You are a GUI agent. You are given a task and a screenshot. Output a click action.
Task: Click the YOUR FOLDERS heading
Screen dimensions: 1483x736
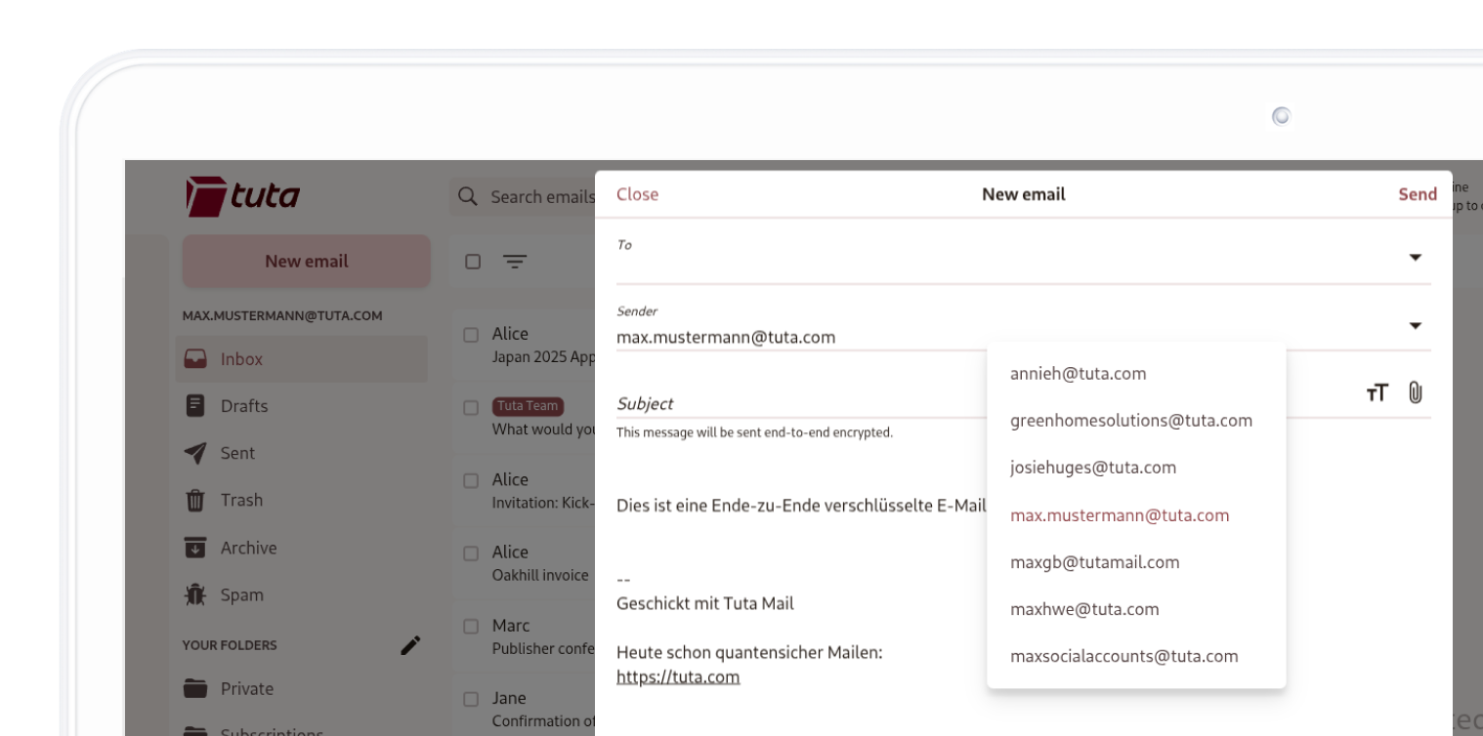[230, 645]
